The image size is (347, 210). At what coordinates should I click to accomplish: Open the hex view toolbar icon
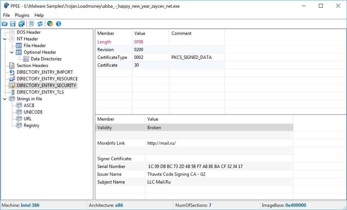click(x=31, y=24)
